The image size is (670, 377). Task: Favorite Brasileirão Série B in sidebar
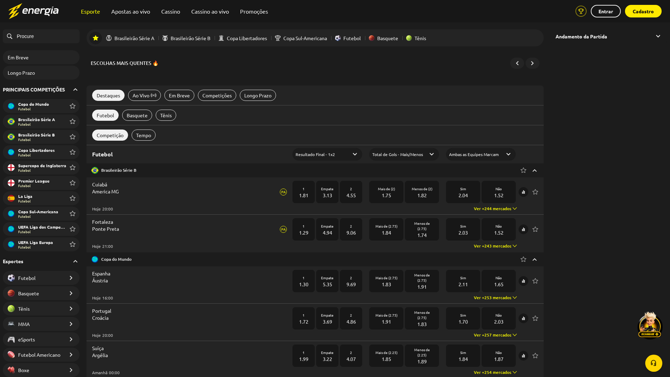[73, 137]
